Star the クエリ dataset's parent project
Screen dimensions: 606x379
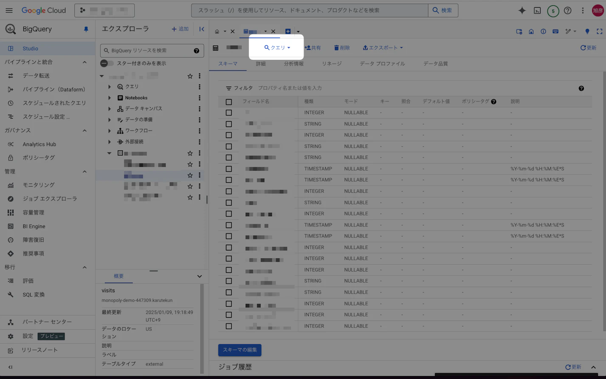190,76
